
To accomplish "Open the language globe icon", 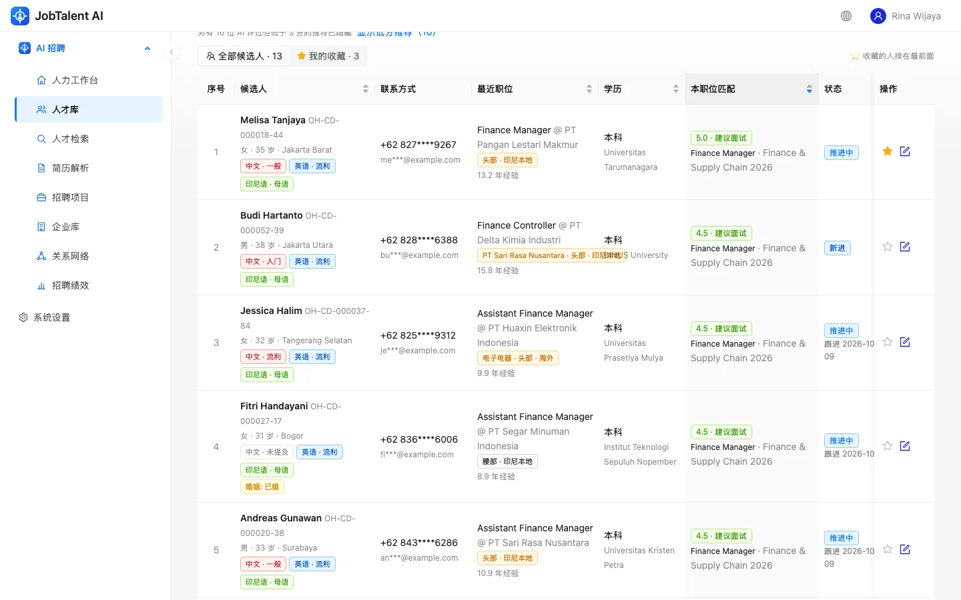I will (846, 16).
